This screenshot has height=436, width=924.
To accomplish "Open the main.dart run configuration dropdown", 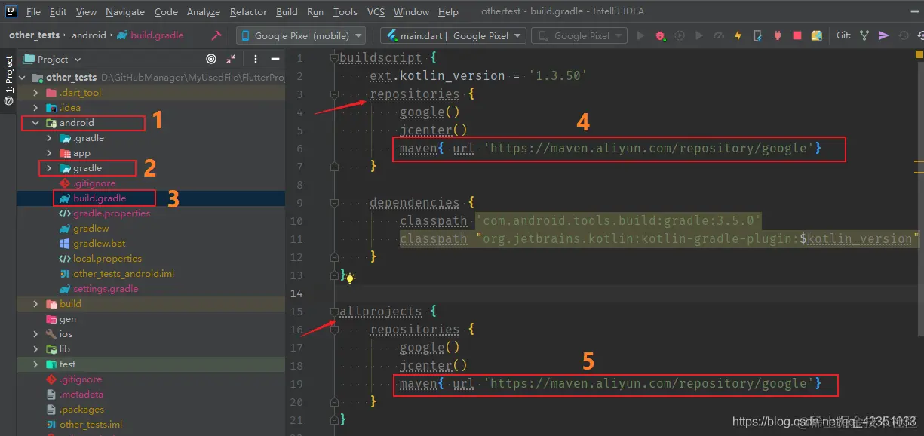I will coord(453,35).
